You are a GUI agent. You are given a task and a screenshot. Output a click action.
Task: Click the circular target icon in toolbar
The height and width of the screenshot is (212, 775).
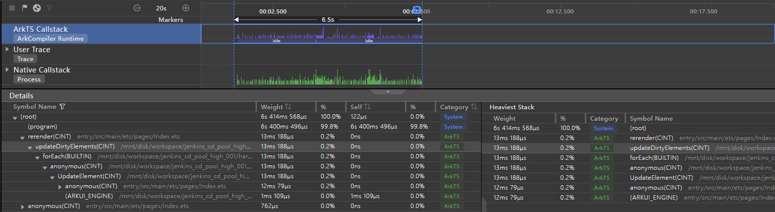coord(36,8)
